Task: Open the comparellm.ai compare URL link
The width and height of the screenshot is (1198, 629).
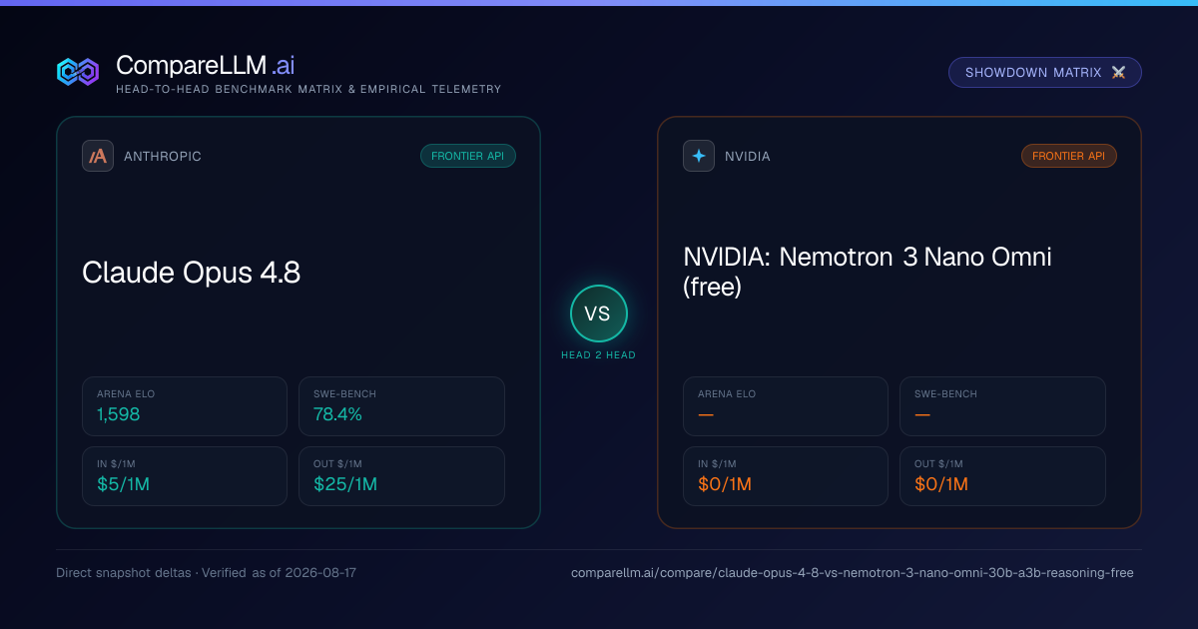Action: (853, 573)
